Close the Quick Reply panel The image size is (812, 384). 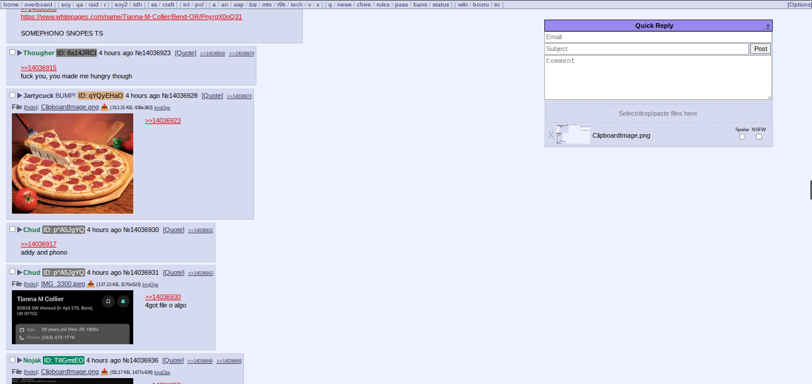pos(768,26)
